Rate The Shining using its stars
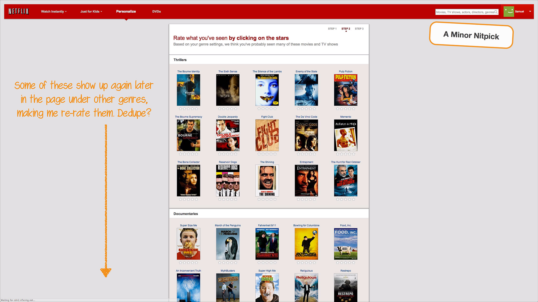This screenshot has width=538, height=302. pyautogui.click(x=267, y=199)
